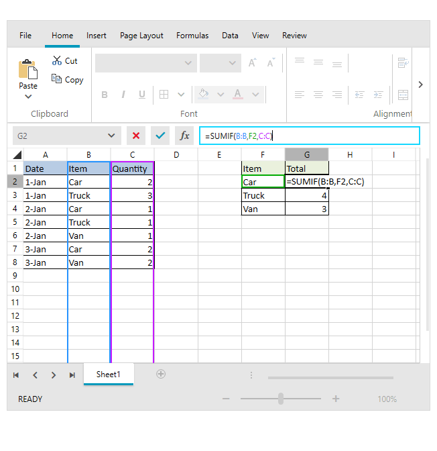Image resolution: width=437 pixels, height=451 pixels.
Task: Open the Formulas ribbon tab
Action: 192,36
